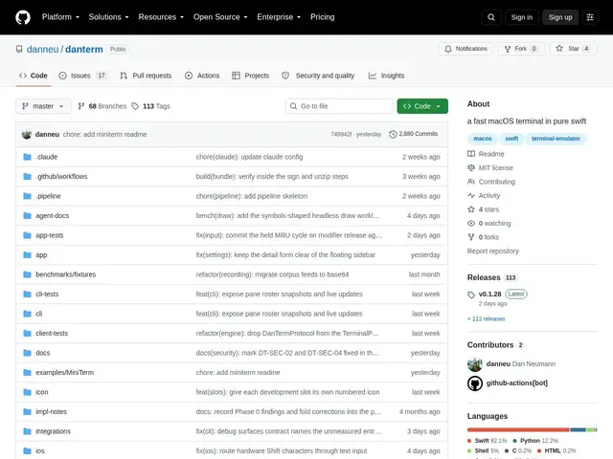Click the search magnifier icon
613x459 pixels.
pyautogui.click(x=491, y=17)
